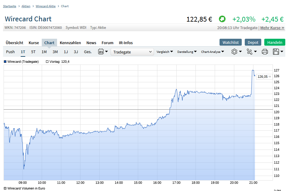The height and width of the screenshot is (191, 291).
Task: Click the green Handeln button
Action: [275, 42]
